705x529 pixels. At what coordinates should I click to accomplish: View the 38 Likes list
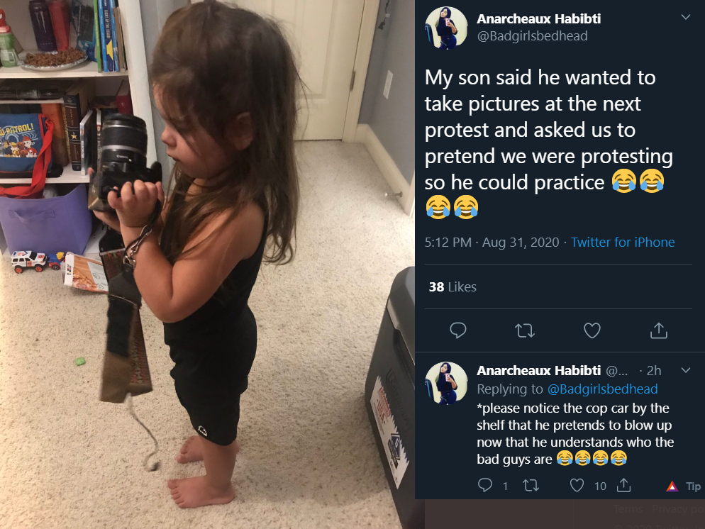tap(453, 286)
